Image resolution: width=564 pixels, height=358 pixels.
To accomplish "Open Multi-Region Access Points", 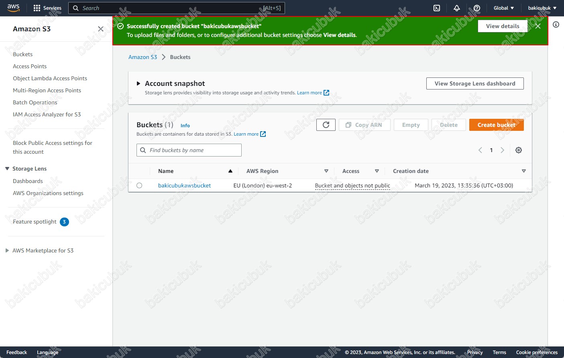I will (47, 90).
